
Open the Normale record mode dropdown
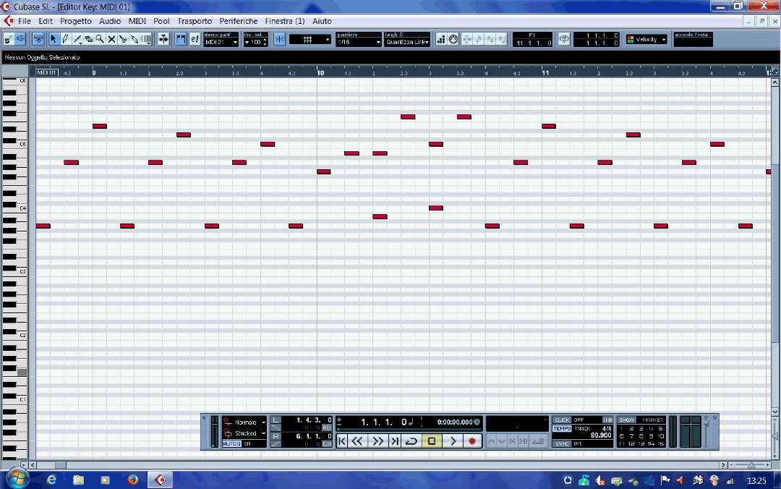click(244, 422)
